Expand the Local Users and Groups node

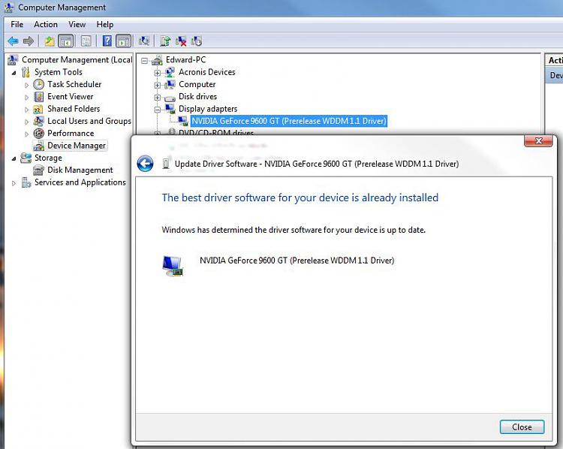point(26,122)
